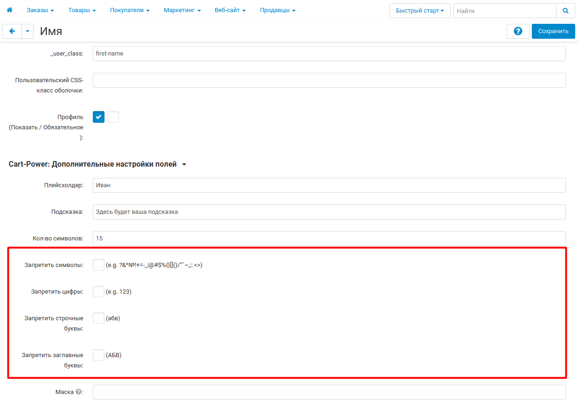Open the Быстрый старт dropdown
Image resolution: width=578 pixels, height=408 pixels.
[x=420, y=11]
